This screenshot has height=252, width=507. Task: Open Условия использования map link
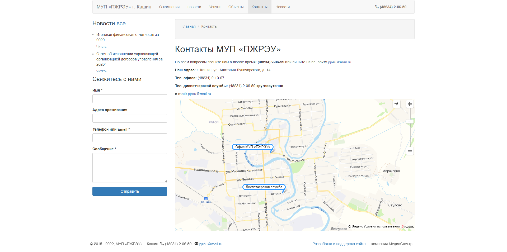[x=382, y=227]
